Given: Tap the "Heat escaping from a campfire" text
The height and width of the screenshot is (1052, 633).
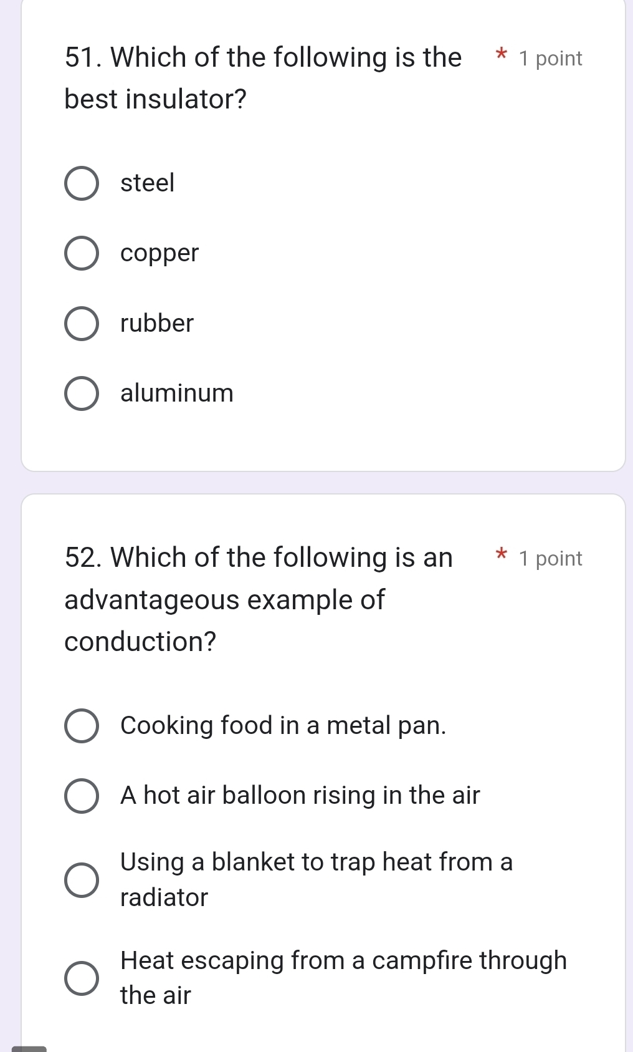Looking at the screenshot, I should point(343,961).
